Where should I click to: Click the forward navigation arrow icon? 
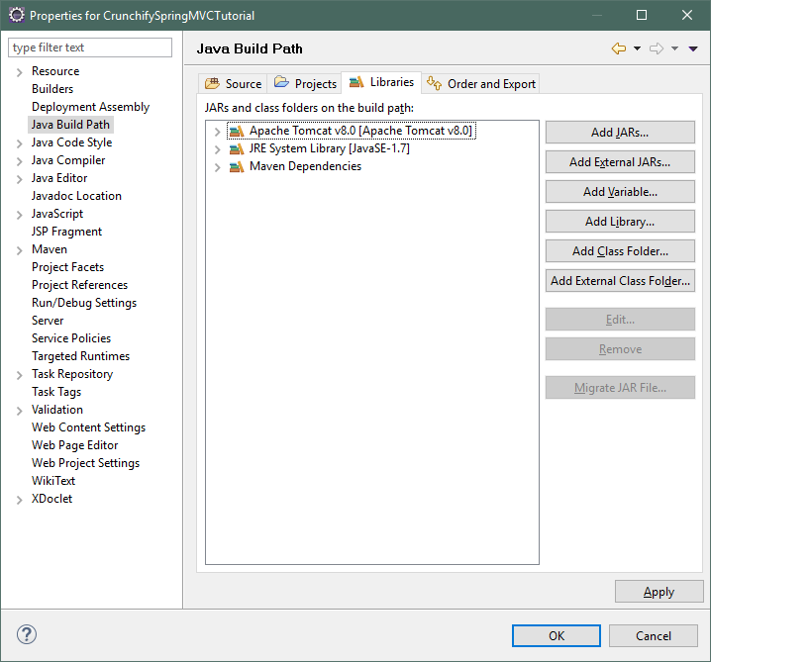click(657, 48)
